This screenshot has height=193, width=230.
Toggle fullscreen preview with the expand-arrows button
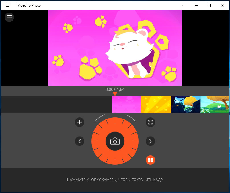pos(150,122)
